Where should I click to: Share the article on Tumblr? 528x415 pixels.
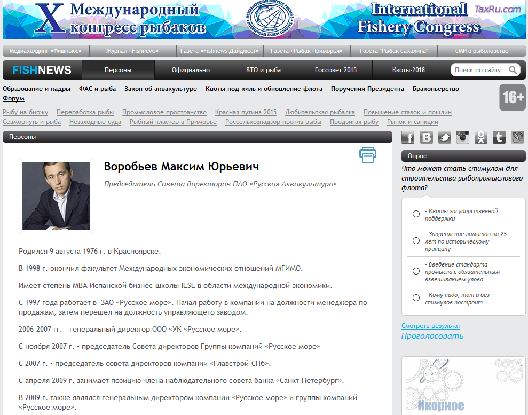click(499, 137)
